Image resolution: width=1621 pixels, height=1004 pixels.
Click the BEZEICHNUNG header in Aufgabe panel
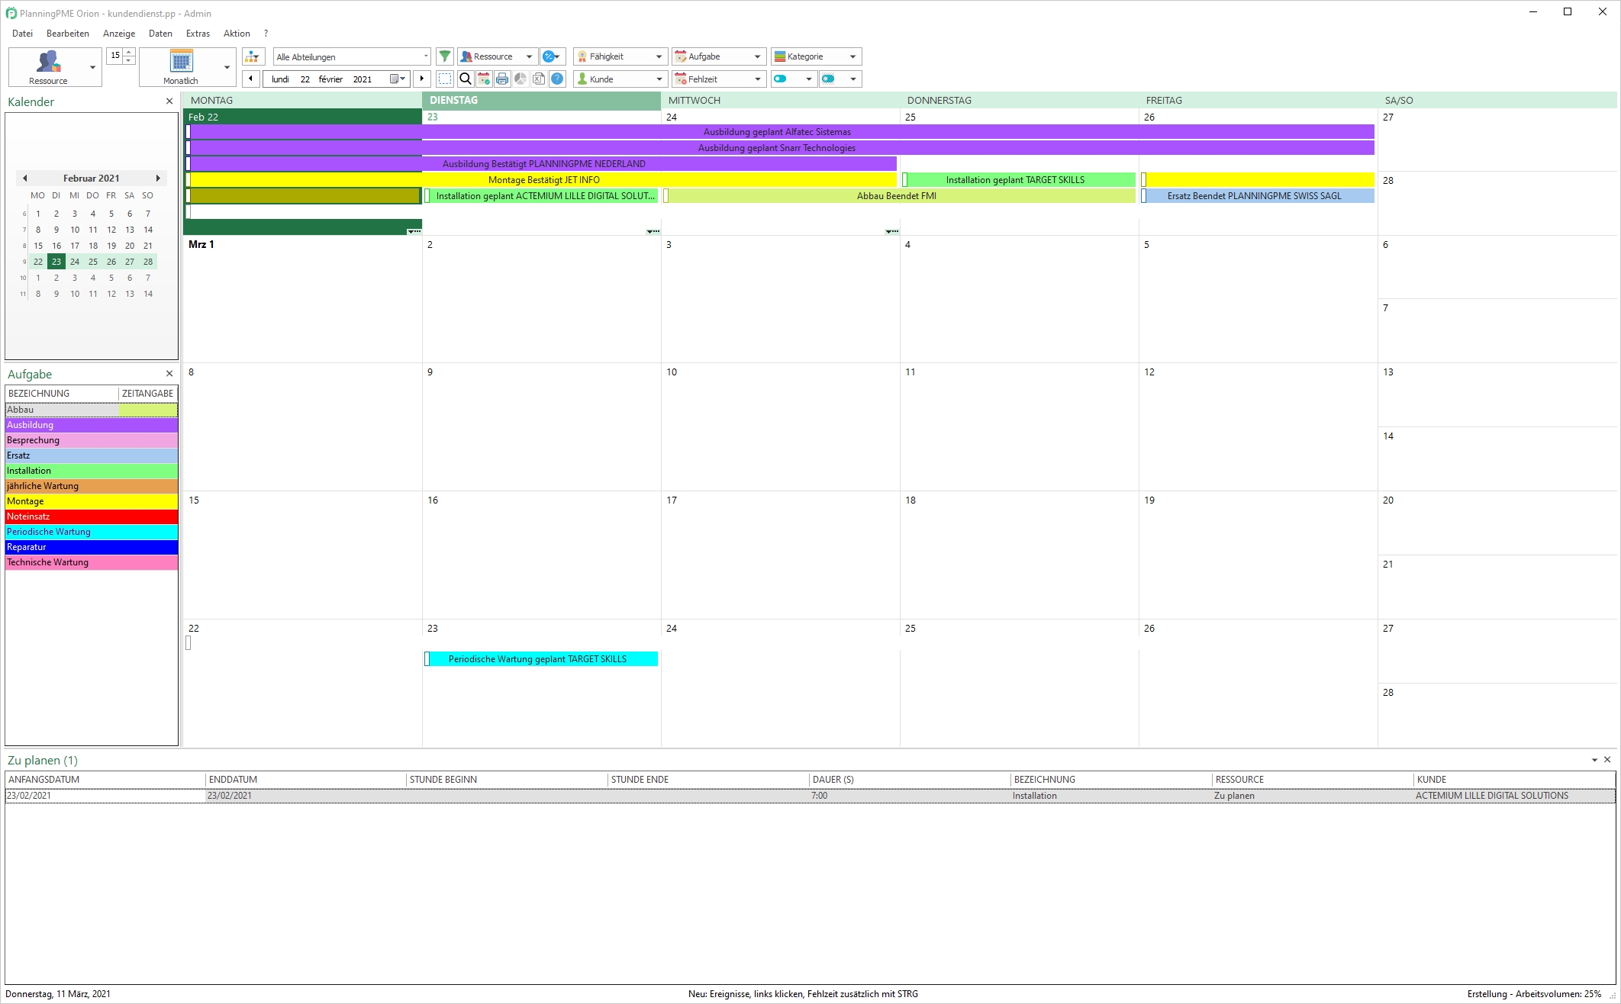(x=62, y=394)
